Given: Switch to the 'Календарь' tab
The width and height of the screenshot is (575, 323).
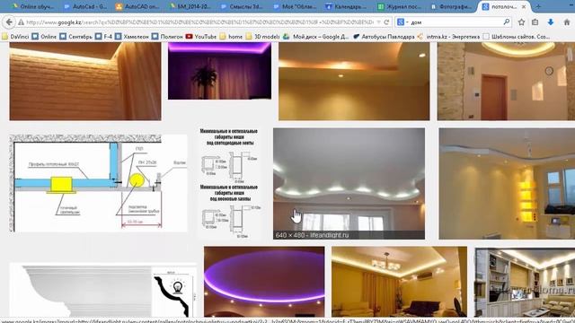Looking at the screenshot, I should click(347, 6).
